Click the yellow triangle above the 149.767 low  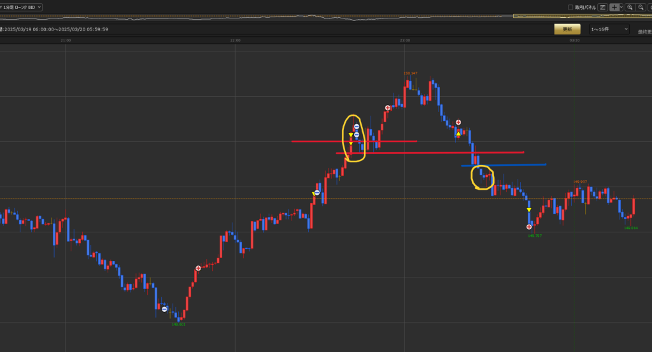(528, 210)
